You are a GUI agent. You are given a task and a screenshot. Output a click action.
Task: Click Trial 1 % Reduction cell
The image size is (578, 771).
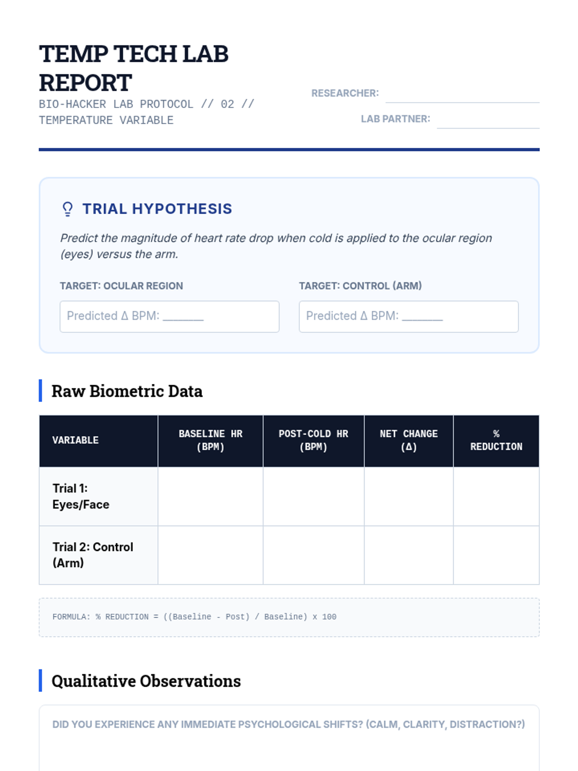496,496
